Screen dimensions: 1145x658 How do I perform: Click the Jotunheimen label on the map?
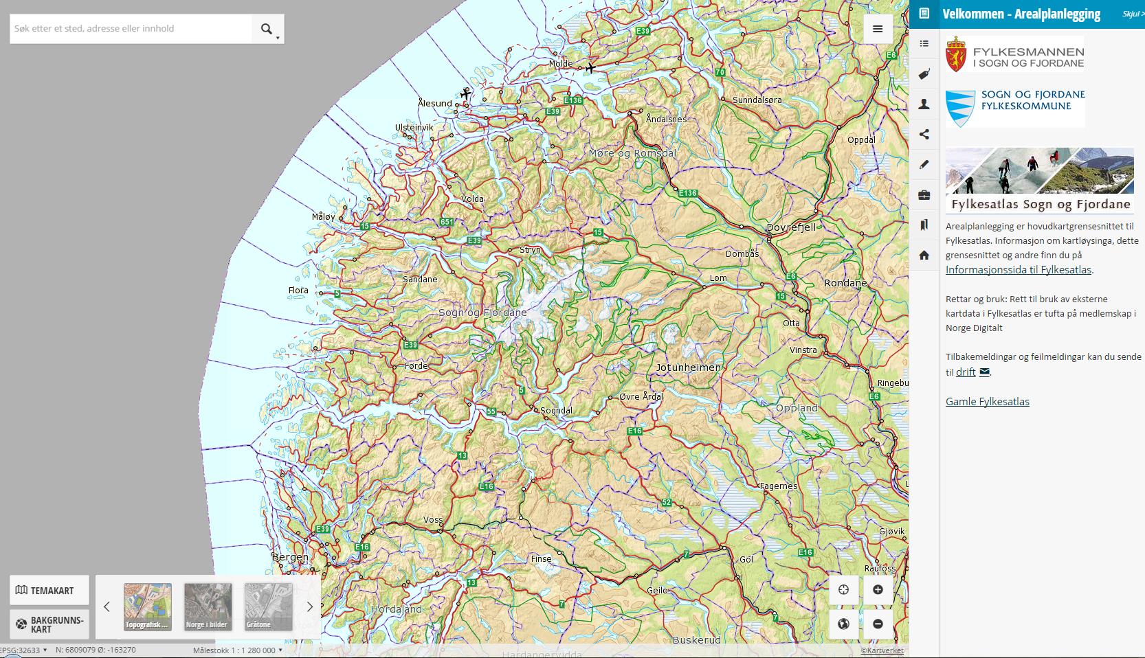[x=688, y=367]
